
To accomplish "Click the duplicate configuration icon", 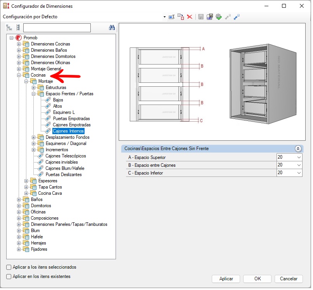I will click(x=181, y=17).
